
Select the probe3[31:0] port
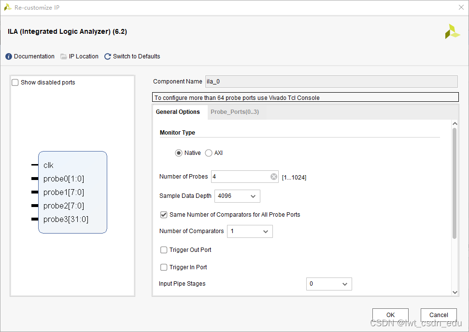(66, 220)
